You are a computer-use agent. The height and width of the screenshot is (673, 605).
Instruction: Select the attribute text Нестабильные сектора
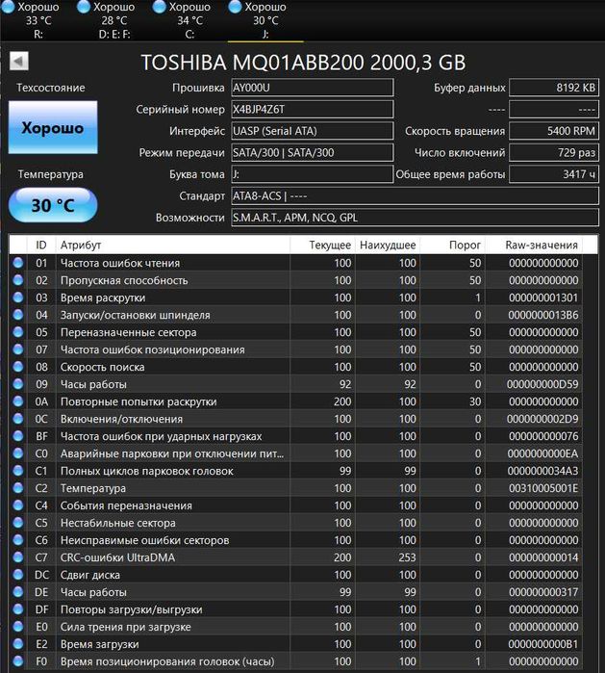pyautogui.click(x=118, y=523)
